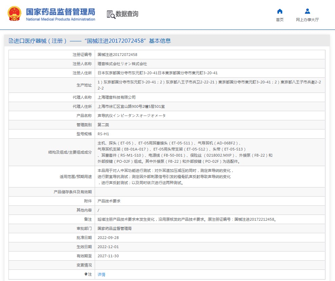The width and height of the screenshot is (335, 281).
Task: Select management class 第二类
Action: 103,125
